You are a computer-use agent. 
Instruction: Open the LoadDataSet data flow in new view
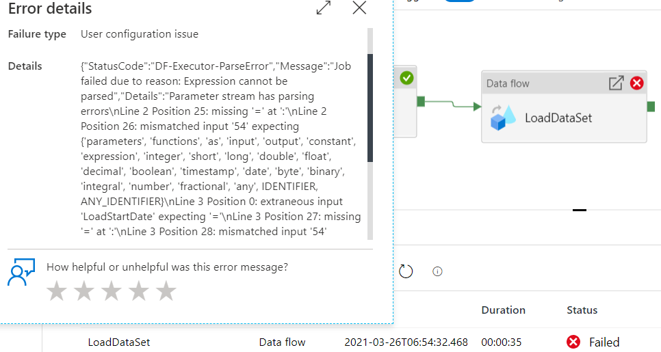pos(616,83)
